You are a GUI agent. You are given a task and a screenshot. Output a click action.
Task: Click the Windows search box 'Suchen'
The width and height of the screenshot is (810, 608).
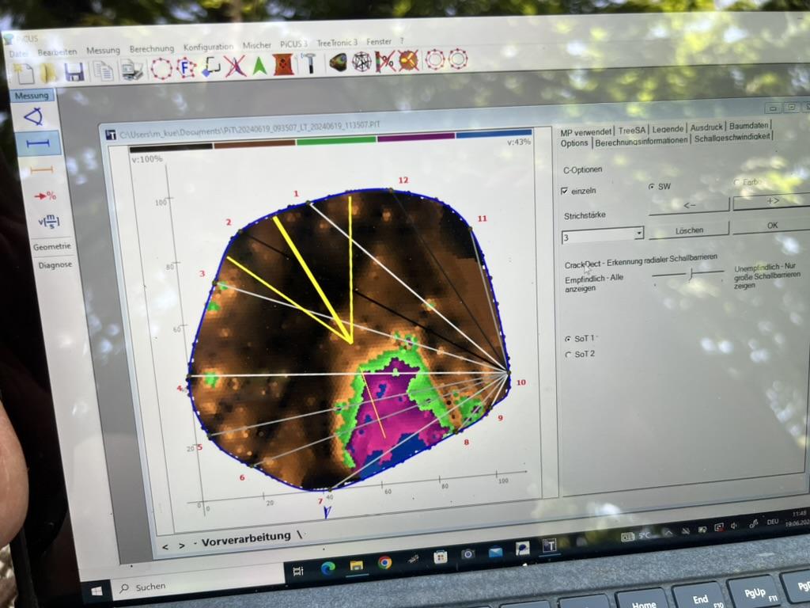pos(150,587)
